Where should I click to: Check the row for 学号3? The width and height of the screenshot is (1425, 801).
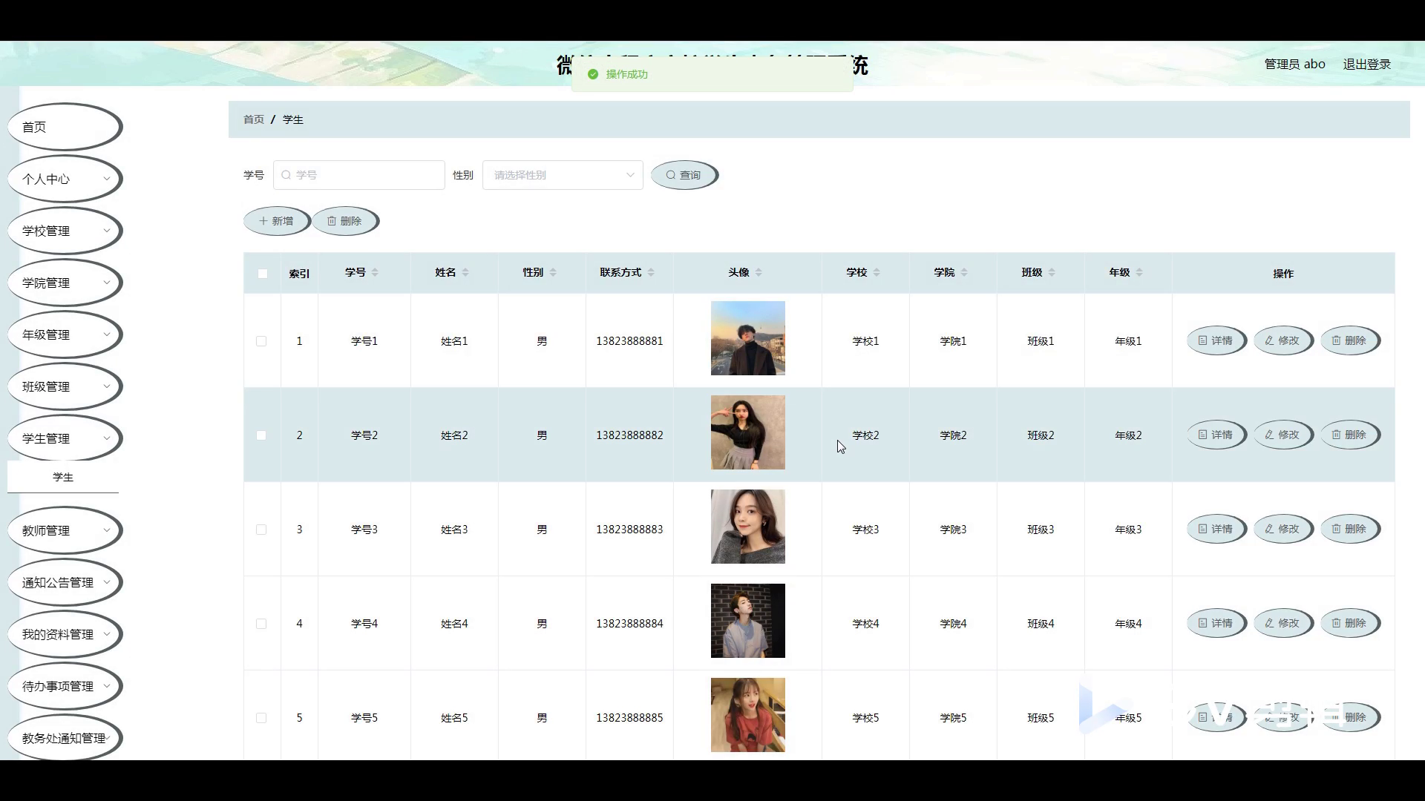pyautogui.click(x=261, y=530)
